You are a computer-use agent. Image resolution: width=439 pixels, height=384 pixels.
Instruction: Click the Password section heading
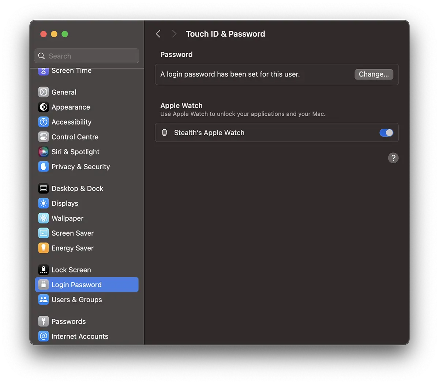[x=176, y=55]
